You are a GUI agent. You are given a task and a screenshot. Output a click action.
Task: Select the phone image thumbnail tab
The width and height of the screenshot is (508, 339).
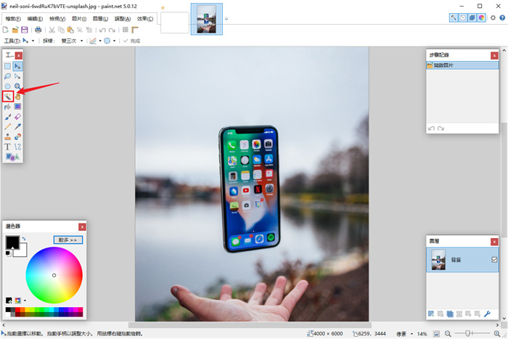pos(207,19)
